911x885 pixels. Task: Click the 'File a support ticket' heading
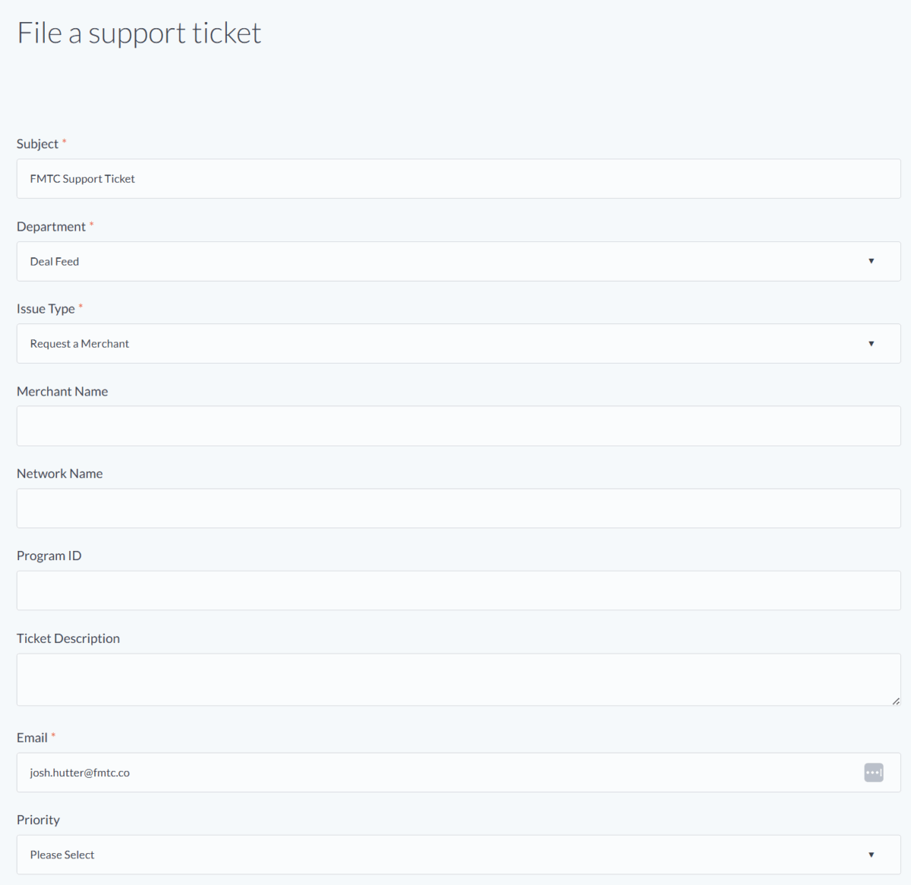pyautogui.click(x=139, y=33)
